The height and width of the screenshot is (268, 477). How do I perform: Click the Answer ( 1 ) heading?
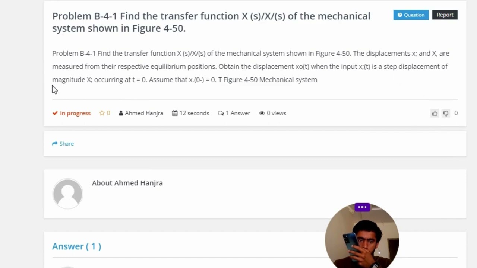tap(77, 246)
